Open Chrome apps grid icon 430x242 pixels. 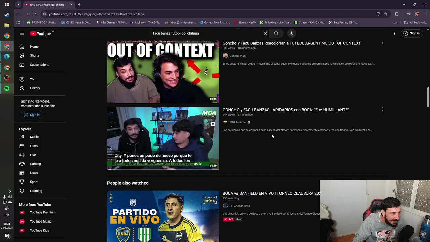tap(18, 23)
